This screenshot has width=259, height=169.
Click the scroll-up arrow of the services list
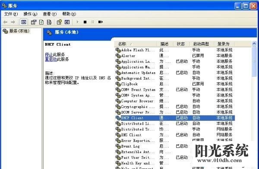coord(254,43)
